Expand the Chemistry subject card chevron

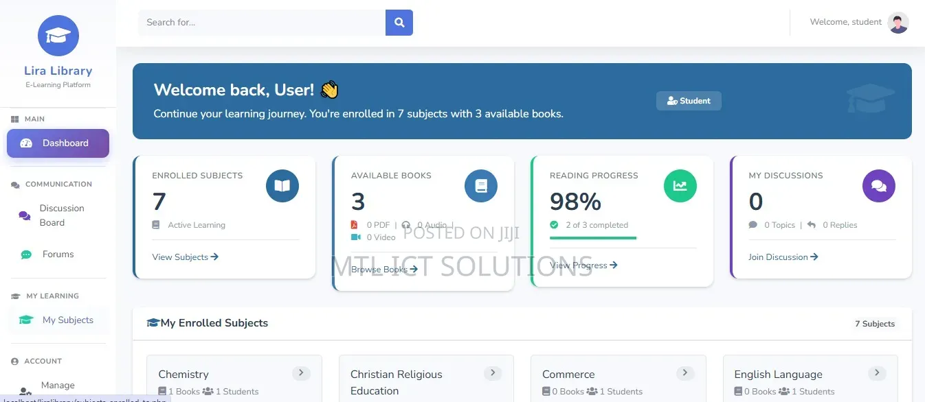click(301, 373)
